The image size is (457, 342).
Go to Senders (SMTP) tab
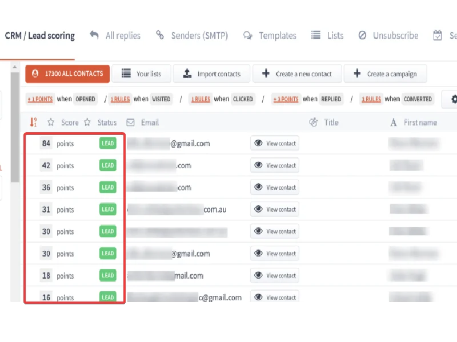pos(199,35)
